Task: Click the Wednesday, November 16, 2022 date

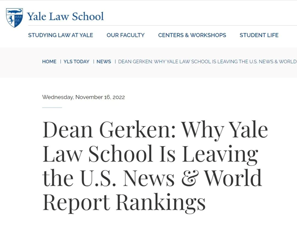Action: pos(83,97)
